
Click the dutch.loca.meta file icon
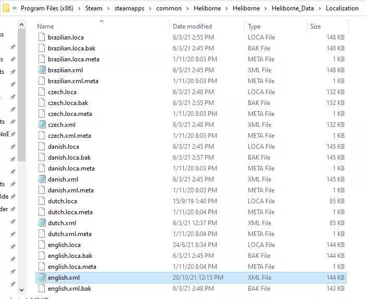click(x=42, y=212)
